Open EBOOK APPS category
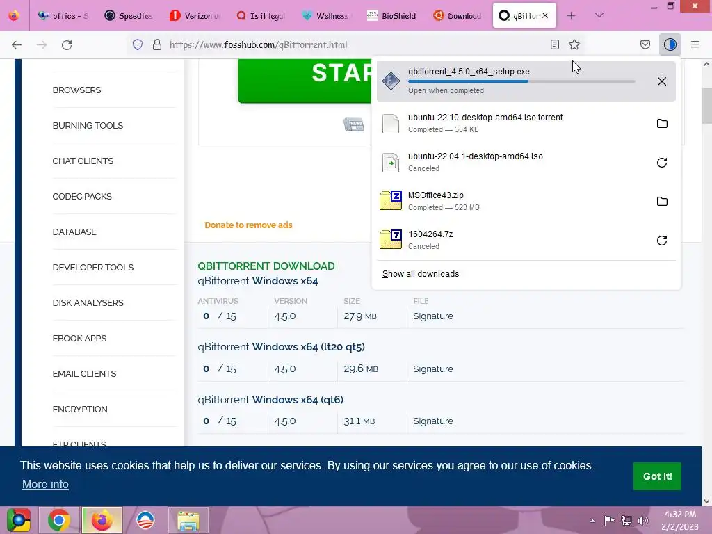The image size is (712, 534). tap(79, 338)
